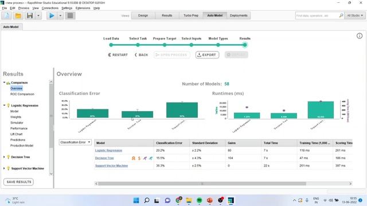Screen dimensions: 367x206
Task: Stop the process using the stop icon
Action: tap(70, 15)
